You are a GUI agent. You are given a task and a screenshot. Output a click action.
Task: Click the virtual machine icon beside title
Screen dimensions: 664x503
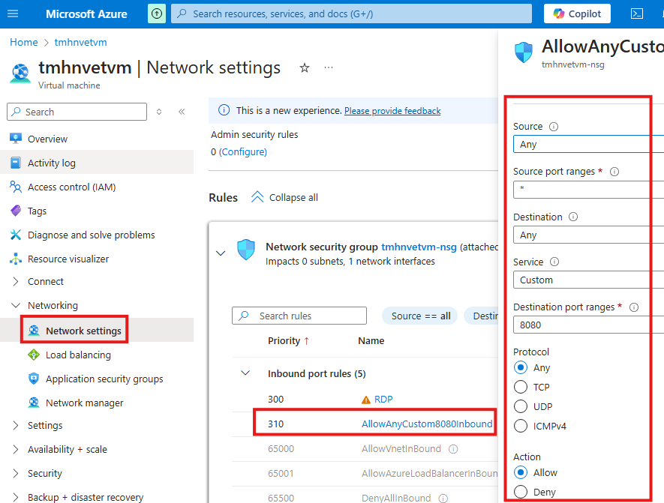point(20,73)
